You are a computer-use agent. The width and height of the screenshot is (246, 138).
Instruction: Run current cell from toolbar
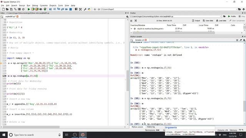click(33, 9)
